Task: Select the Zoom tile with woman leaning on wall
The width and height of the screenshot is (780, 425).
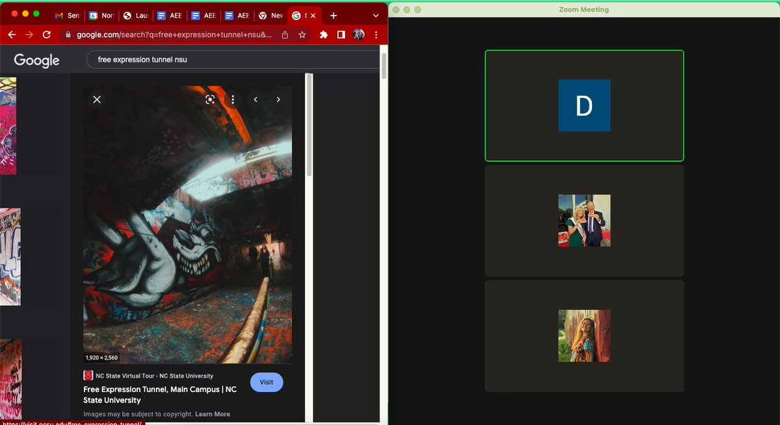Action: 584,335
